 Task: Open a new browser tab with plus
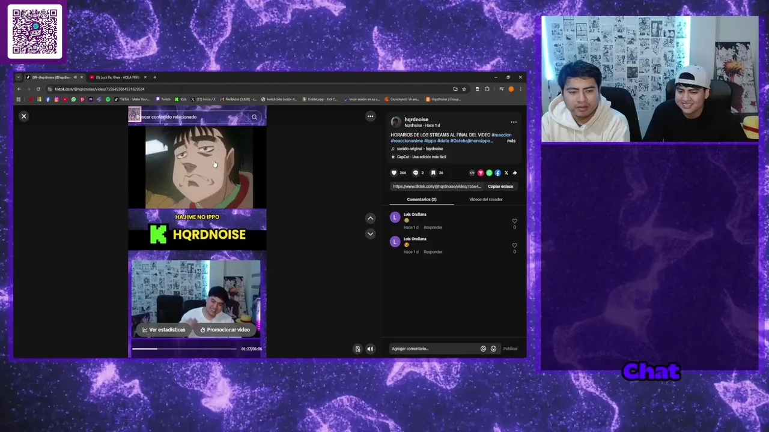154,77
